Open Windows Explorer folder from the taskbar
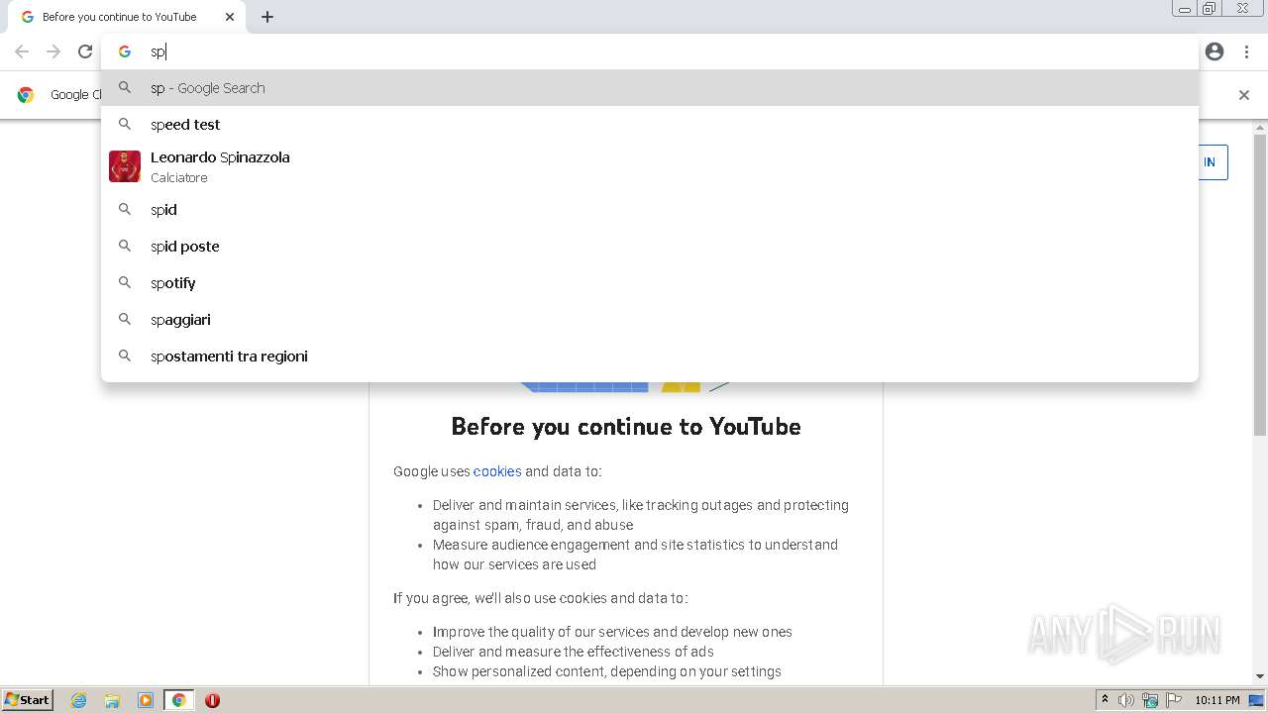The height and width of the screenshot is (713, 1268). [x=112, y=700]
